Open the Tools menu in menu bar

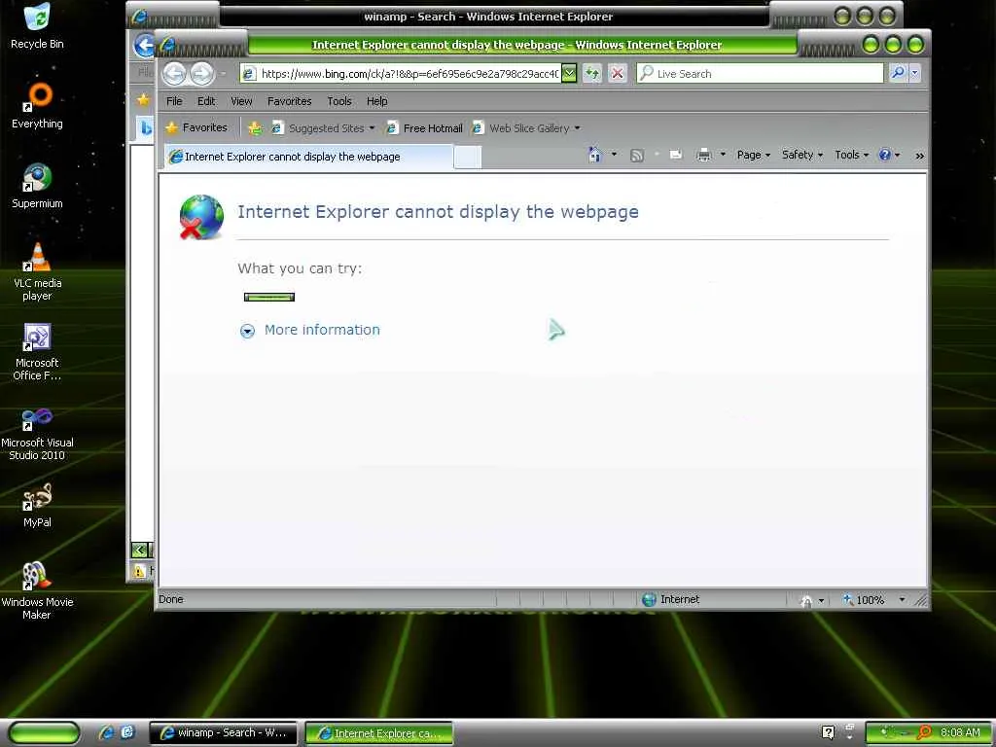[339, 101]
